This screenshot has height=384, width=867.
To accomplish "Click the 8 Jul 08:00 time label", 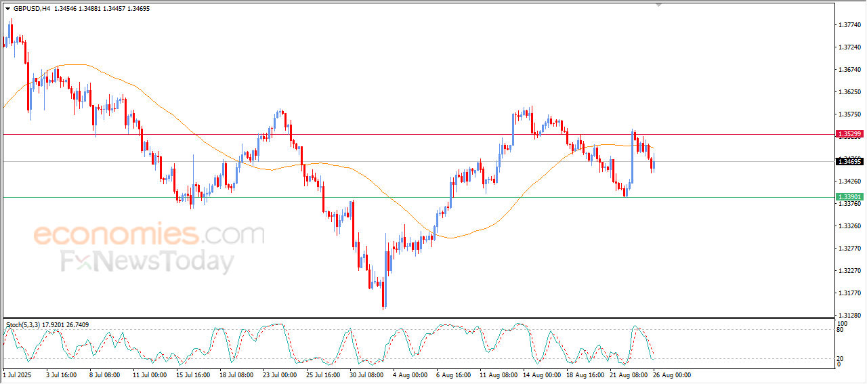I will 104,375.
